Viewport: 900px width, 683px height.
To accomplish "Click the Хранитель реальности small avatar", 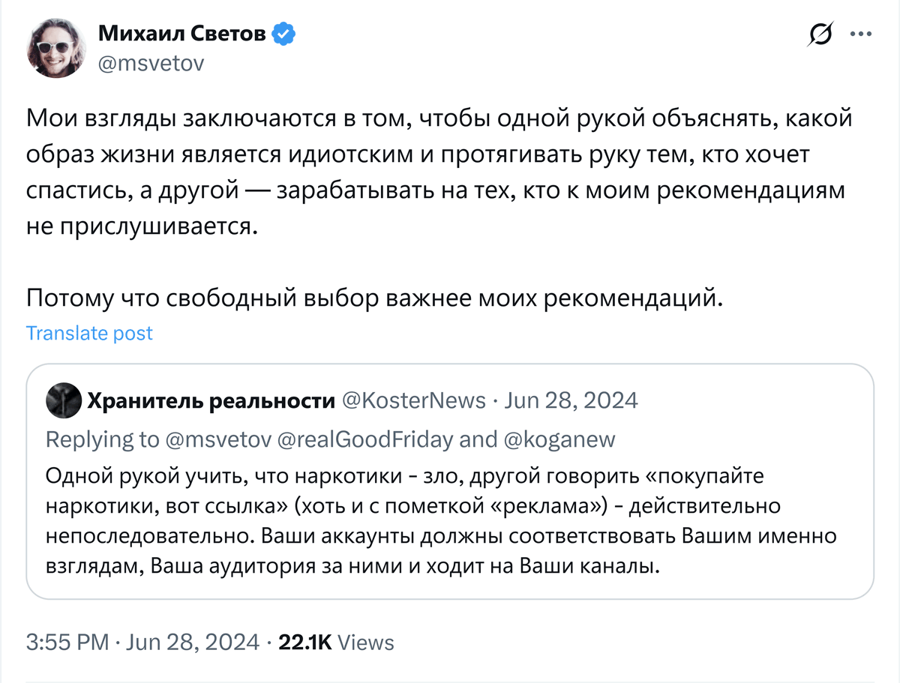I will pos(62,400).
